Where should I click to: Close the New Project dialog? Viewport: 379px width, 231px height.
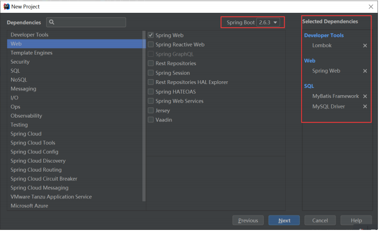371,6
